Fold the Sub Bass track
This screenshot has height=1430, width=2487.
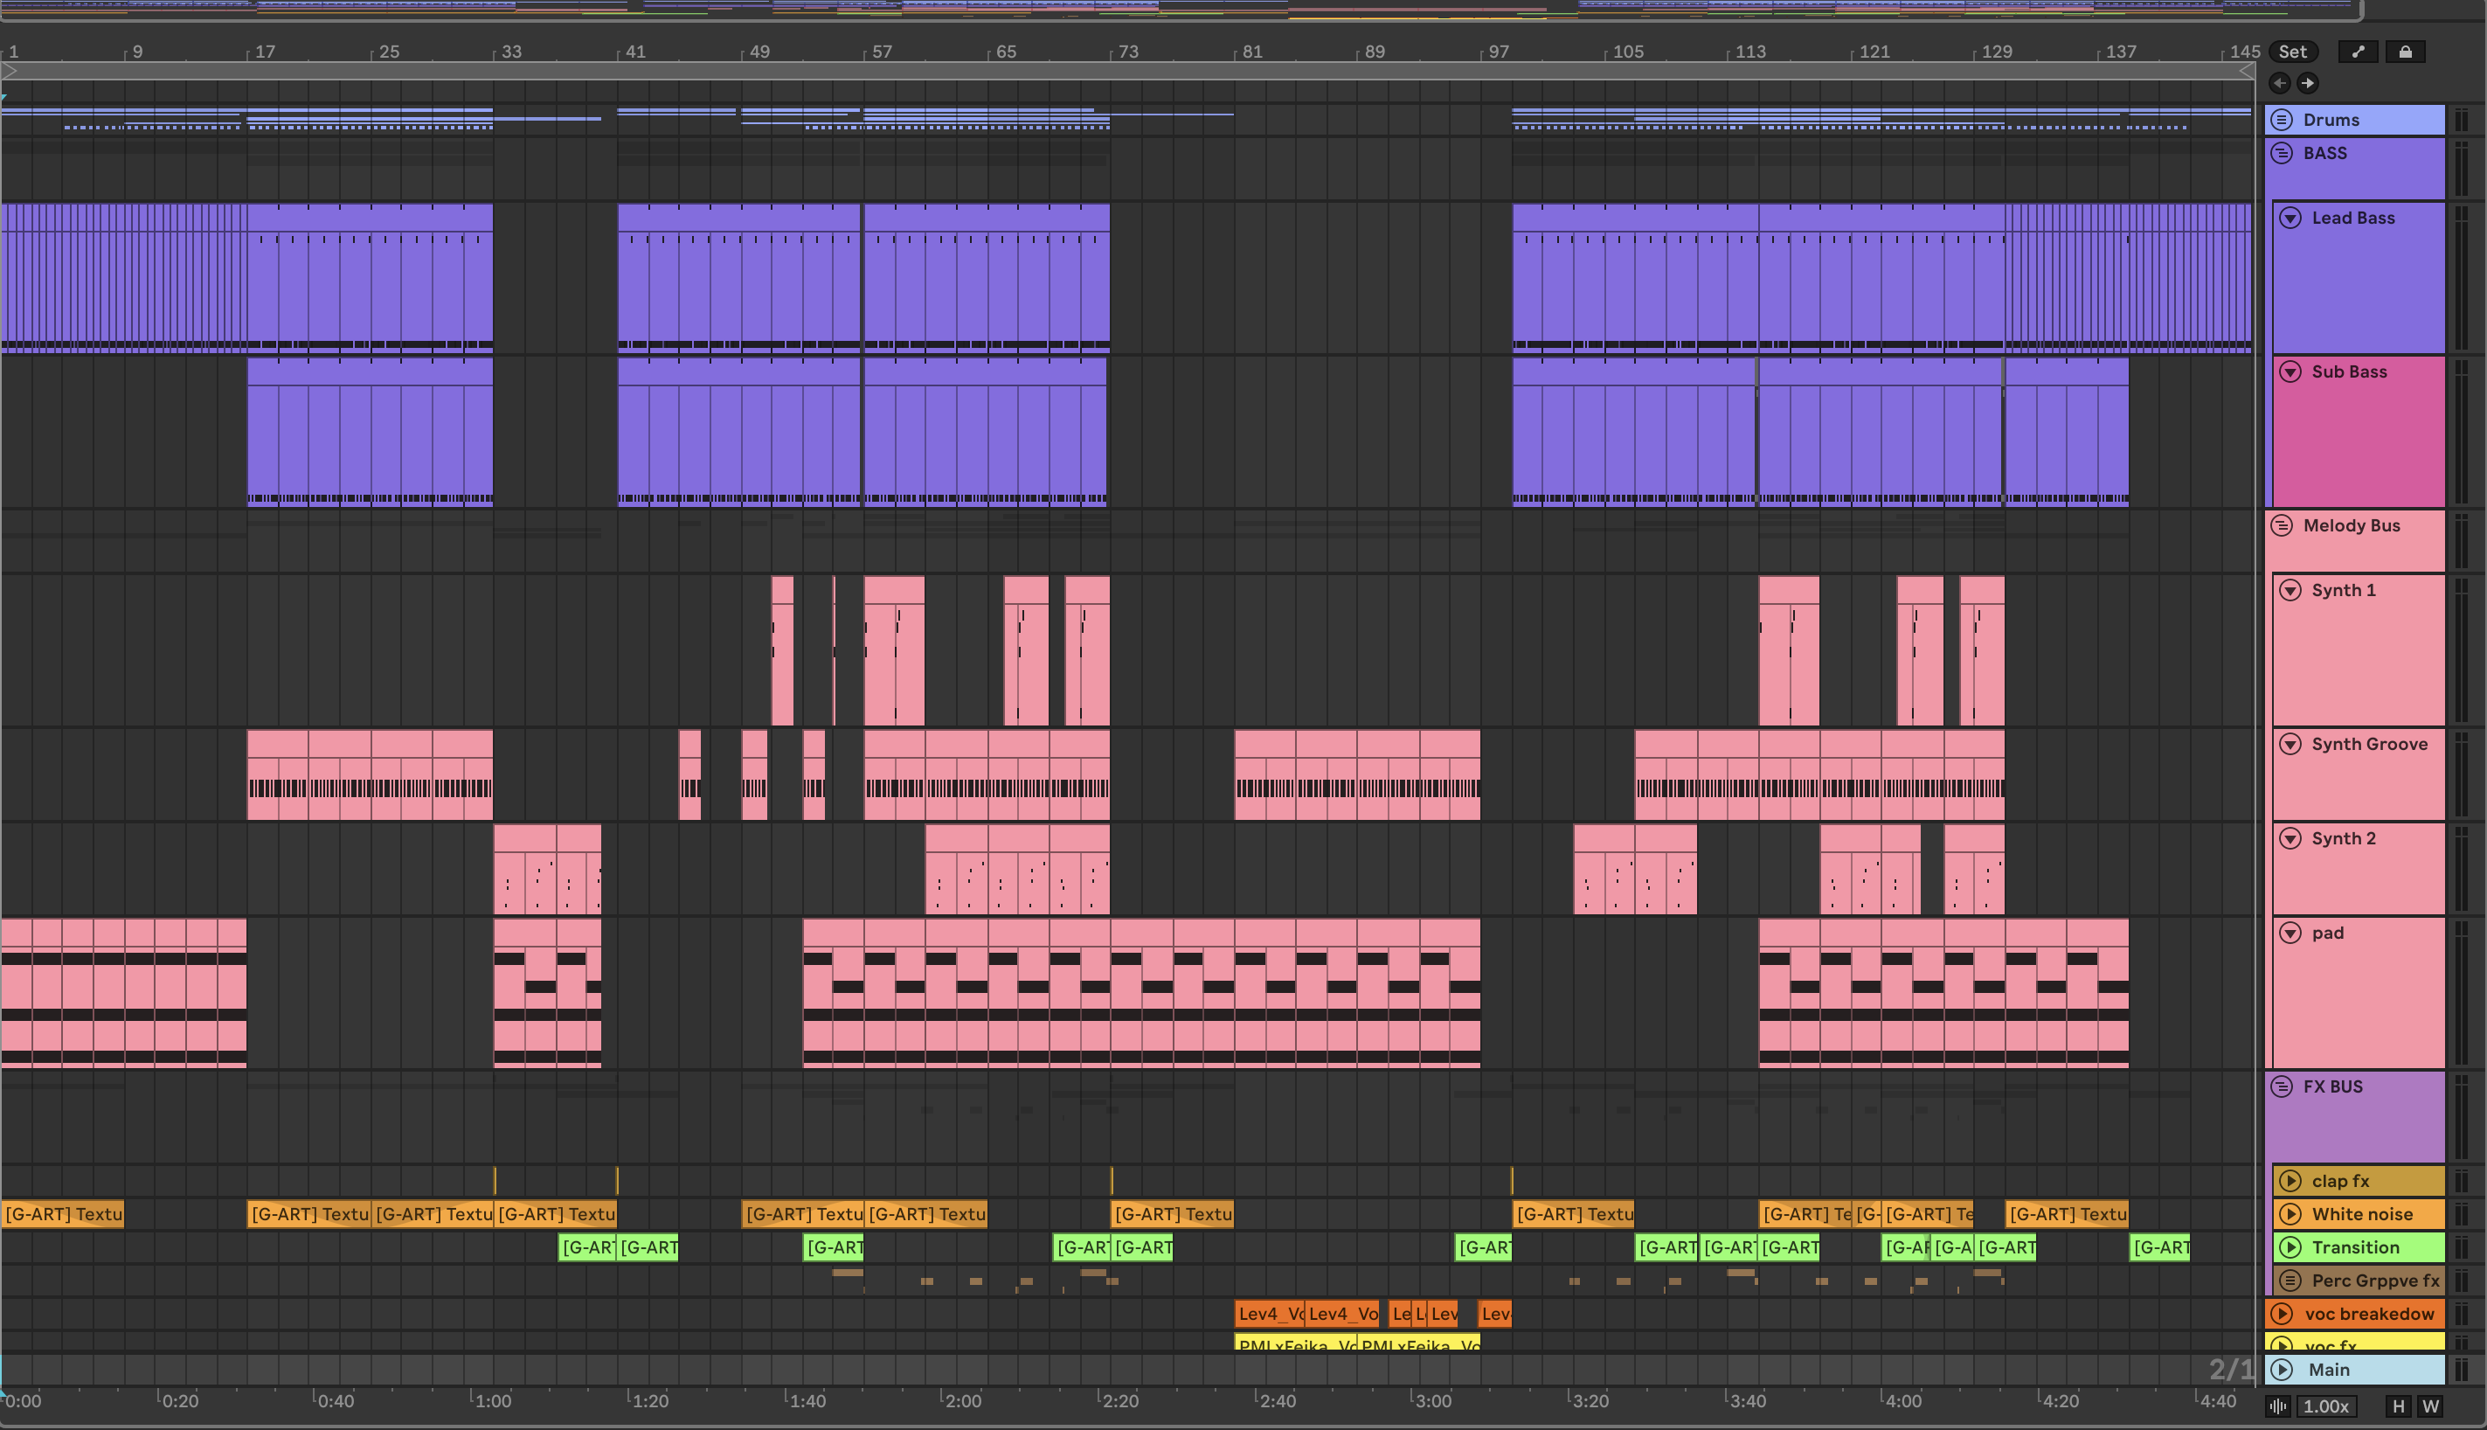tap(2290, 371)
